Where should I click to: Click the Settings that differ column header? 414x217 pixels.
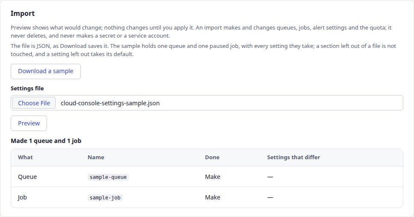click(293, 157)
